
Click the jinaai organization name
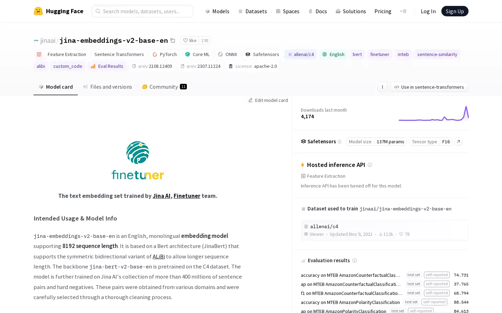48,40
